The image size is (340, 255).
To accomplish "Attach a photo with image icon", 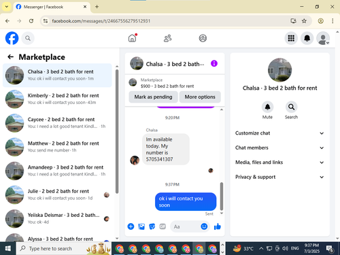I will click(x=141, y=226).
